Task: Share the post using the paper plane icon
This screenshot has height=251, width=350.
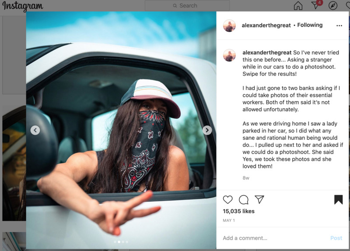Action: [259, 199]
